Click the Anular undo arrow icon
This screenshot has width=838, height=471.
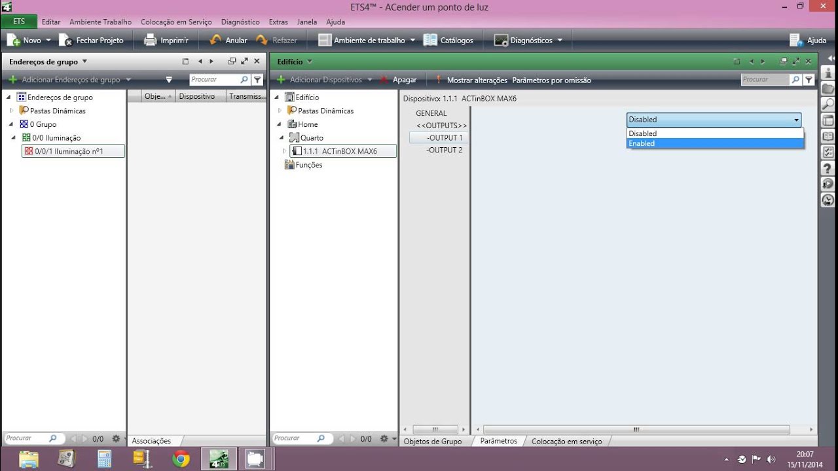[215, 41]
